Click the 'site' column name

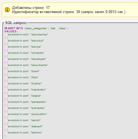pyautogui.click(x=53, y=28)
